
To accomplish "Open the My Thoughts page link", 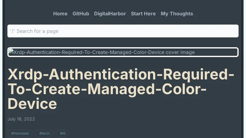I will click(x=177, y=14).
